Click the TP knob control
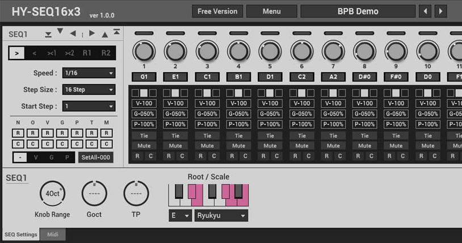The height and width of the screenshot is (243, 462). point(136,194)
